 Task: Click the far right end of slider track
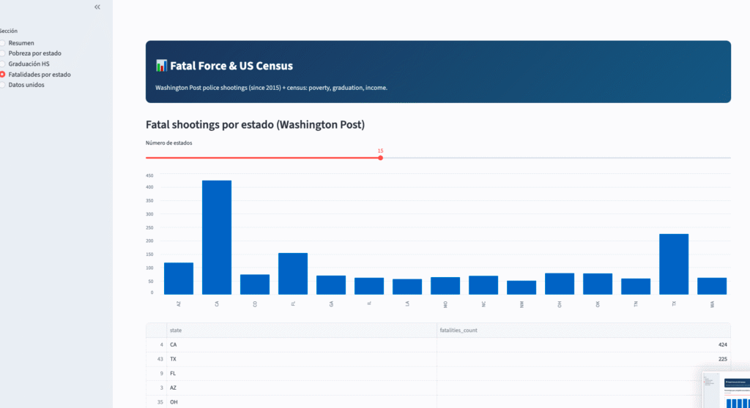(729, 158)
